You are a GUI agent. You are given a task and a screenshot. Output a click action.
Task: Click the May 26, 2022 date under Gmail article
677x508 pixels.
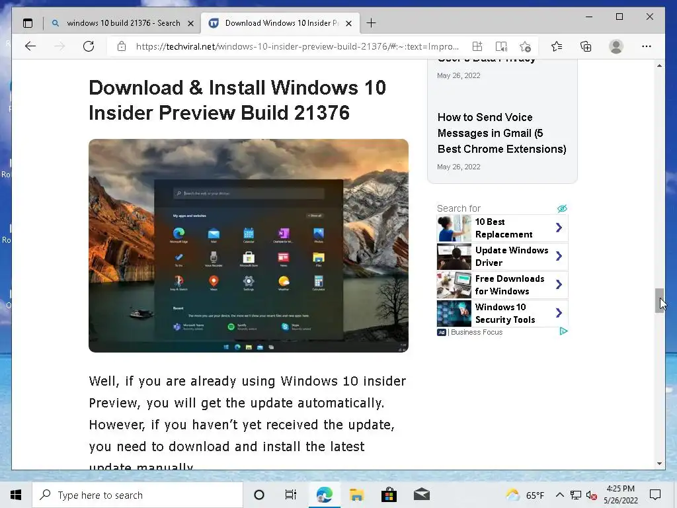pyautogui.click(x=459, y=167)
